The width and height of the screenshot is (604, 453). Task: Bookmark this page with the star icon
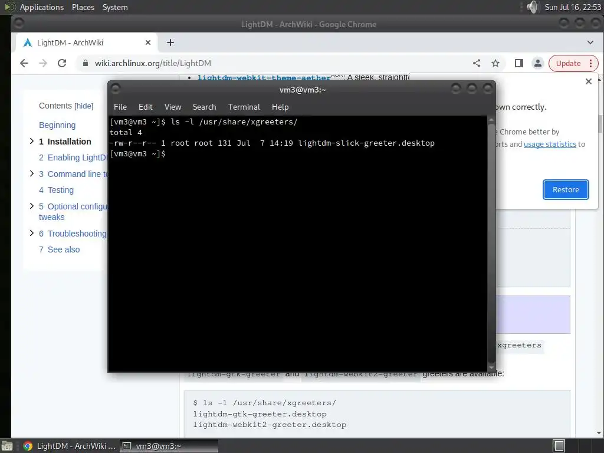pyautogui.click(x=495, y=63)
